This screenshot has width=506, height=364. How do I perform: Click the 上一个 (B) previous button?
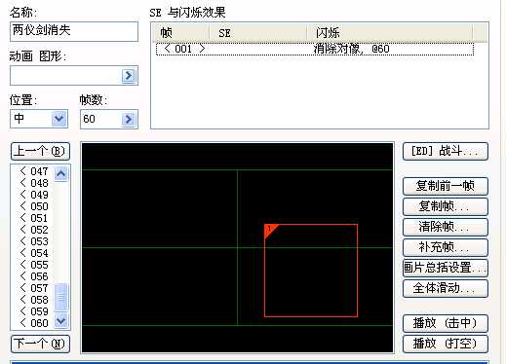click(x=40, y=151)
